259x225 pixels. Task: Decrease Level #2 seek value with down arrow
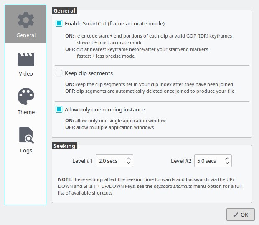227,163
